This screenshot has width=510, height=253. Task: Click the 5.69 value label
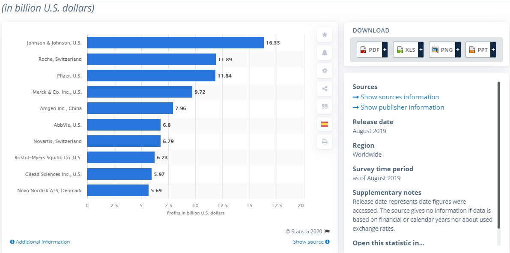(x=156, y=190)
